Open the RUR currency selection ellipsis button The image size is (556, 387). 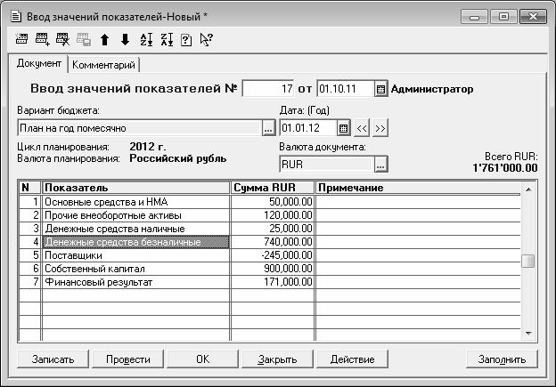pos(380,165)
